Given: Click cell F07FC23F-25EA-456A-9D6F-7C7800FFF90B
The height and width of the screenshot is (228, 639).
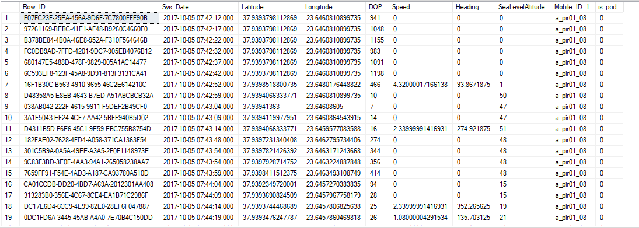Looking at the screenshot, I should point(89,18).
